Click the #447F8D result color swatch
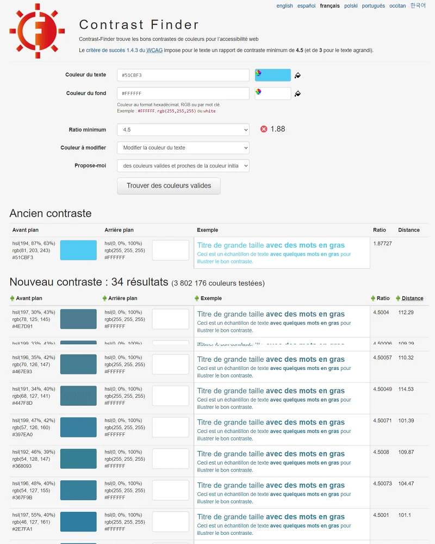The height and width of the screenshot is (544, 435). tap(78, 395)
